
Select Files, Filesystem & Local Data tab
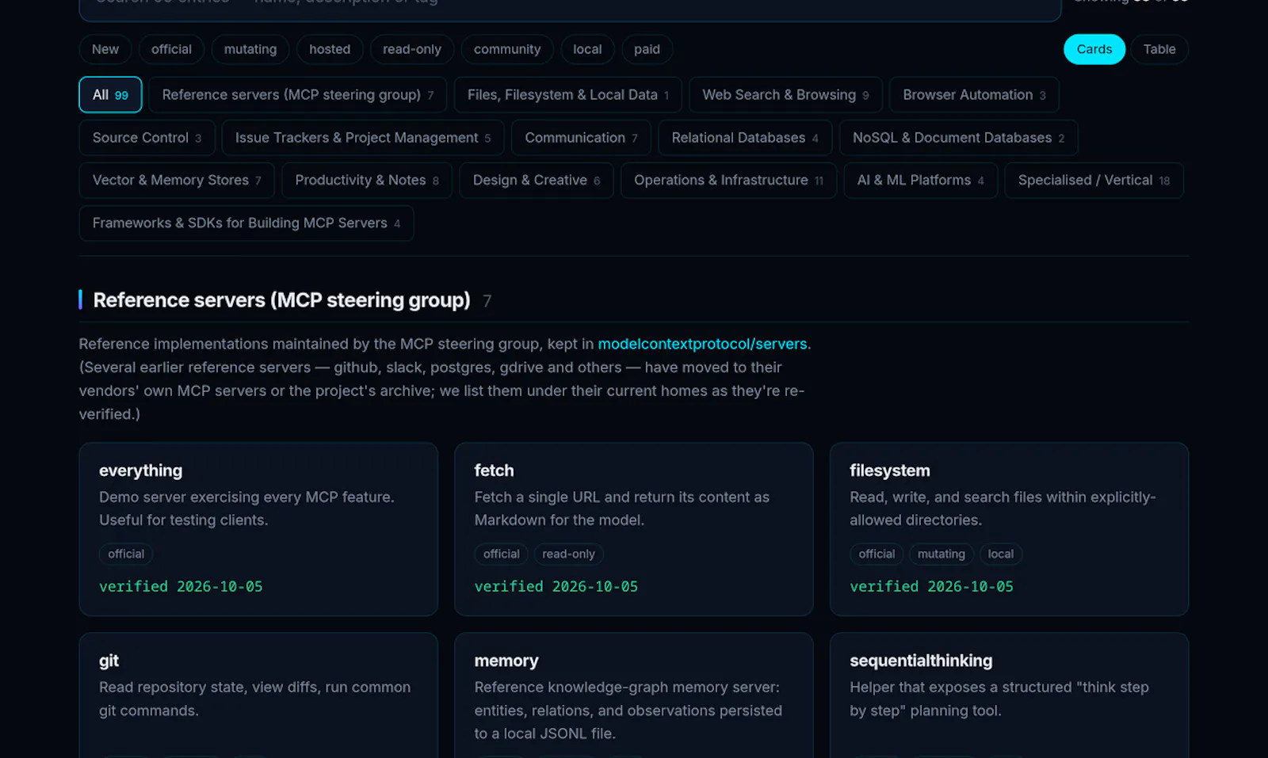pyautogui.click(x=568, y=95)
